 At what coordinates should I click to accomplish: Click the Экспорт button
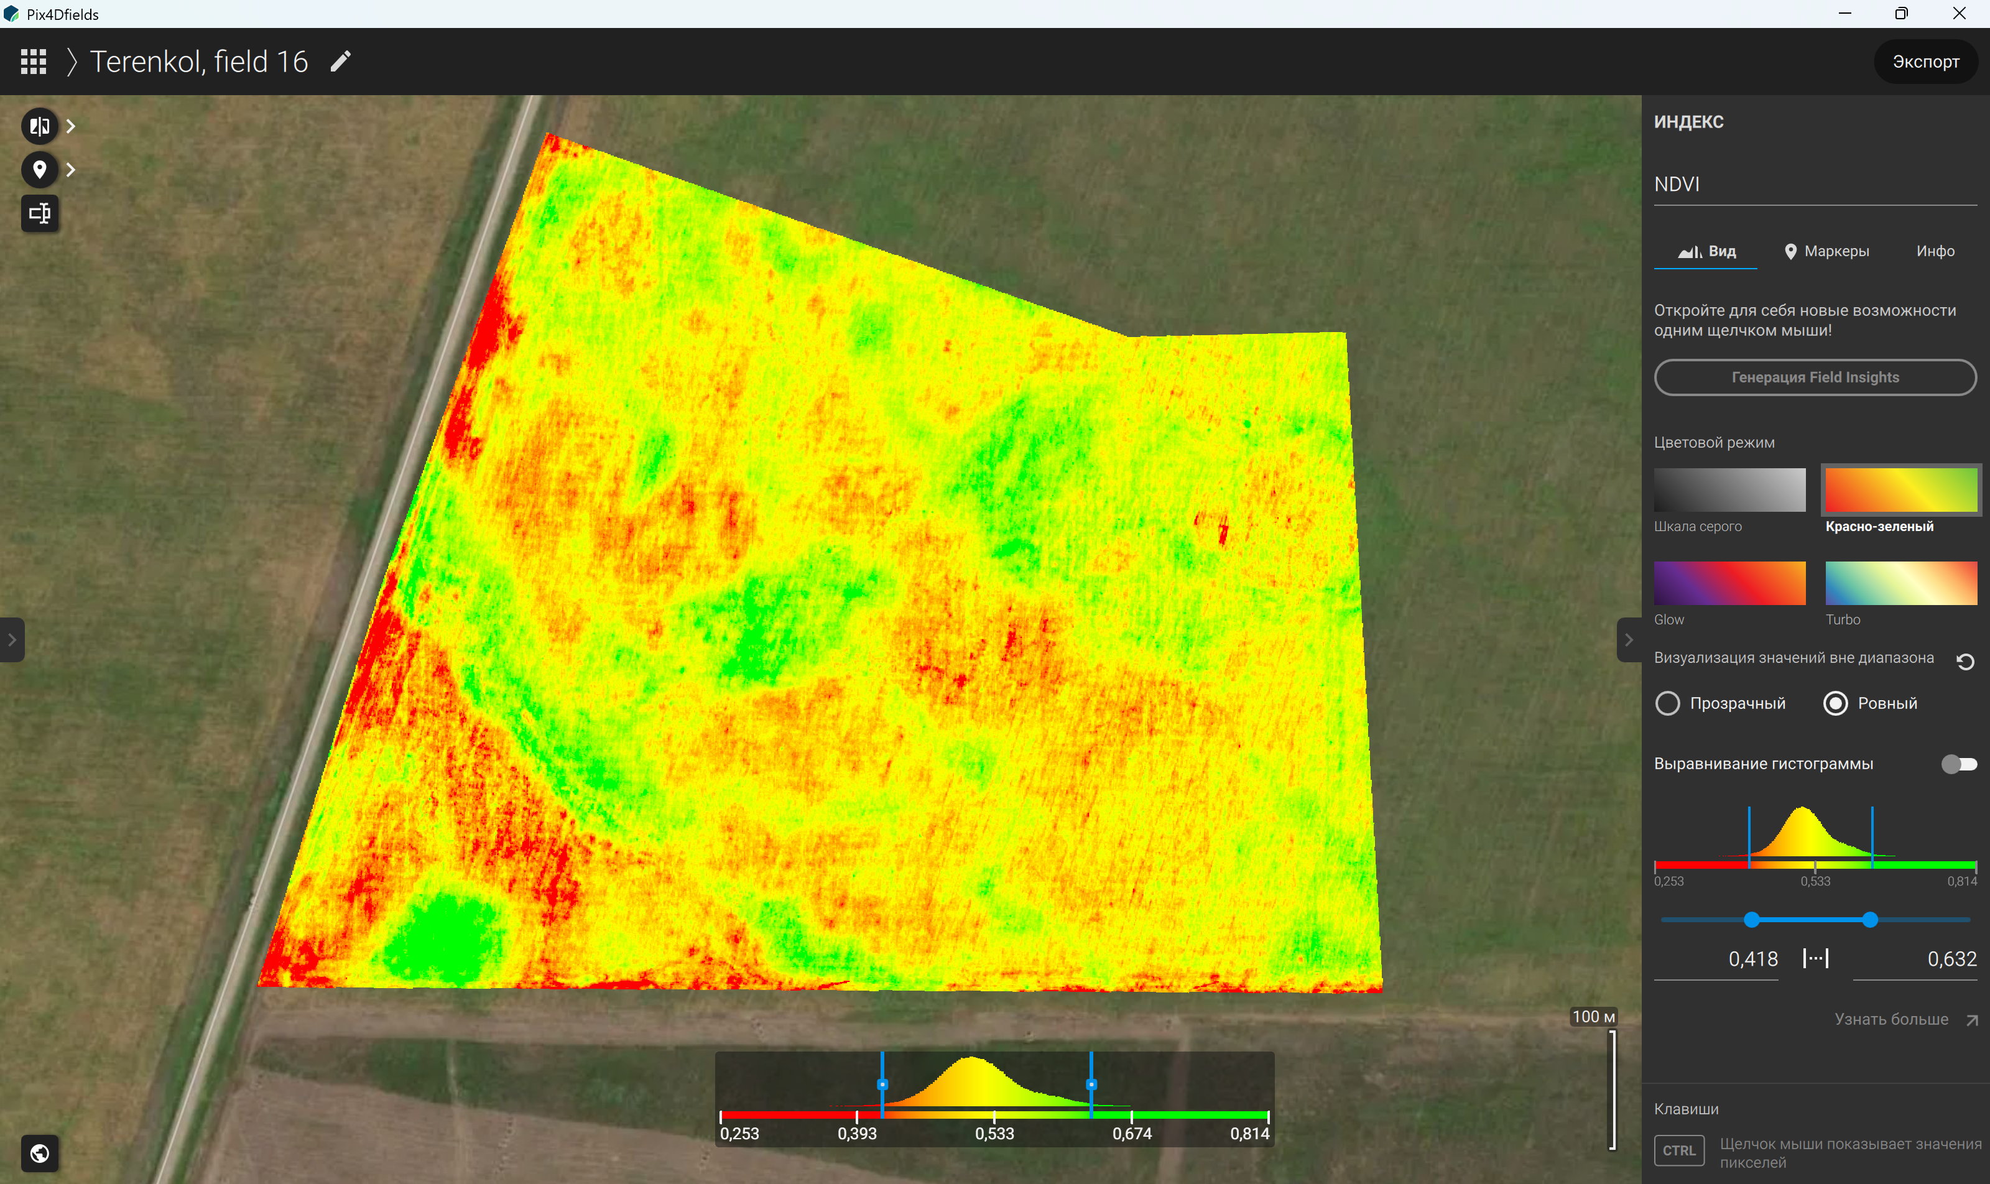pos(1925,62)
